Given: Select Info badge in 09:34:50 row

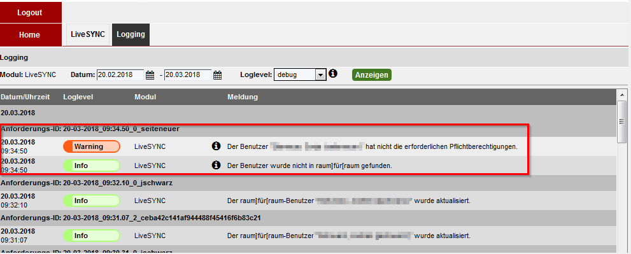Looking at the screenshot, I should 92,166.
